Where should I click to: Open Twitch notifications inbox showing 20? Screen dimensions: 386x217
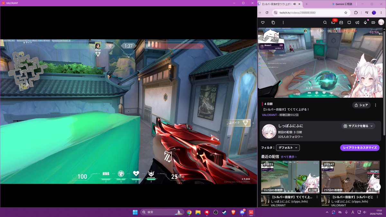pyautogui.click(x=333, y=22)
